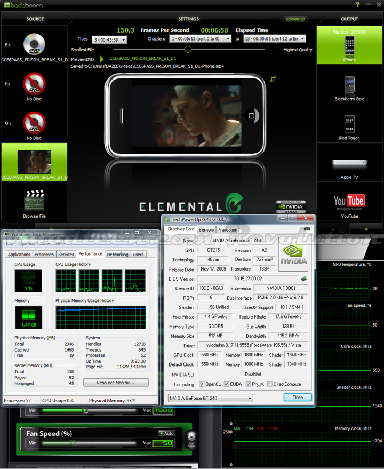Click the Task Manager title bar icon
The image size is (384, 469).
click(x=6, y=234)
